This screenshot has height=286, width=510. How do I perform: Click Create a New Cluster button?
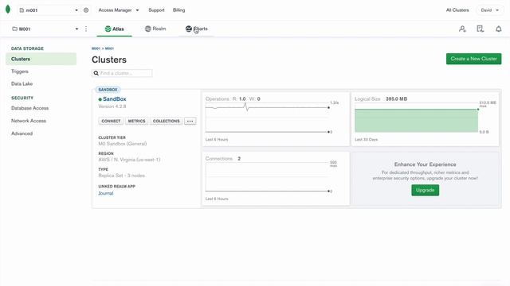click(x=473, y=59)
